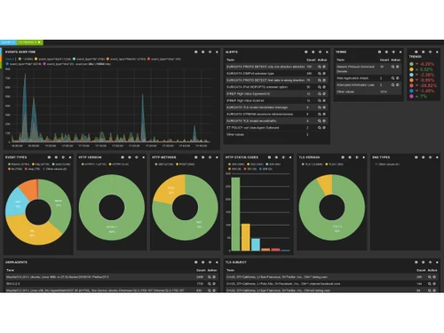This screenshot has width=444, height=333.
Task: Select SURICATA ICMPv6 unknown type alert row
Action: [276, 74]
